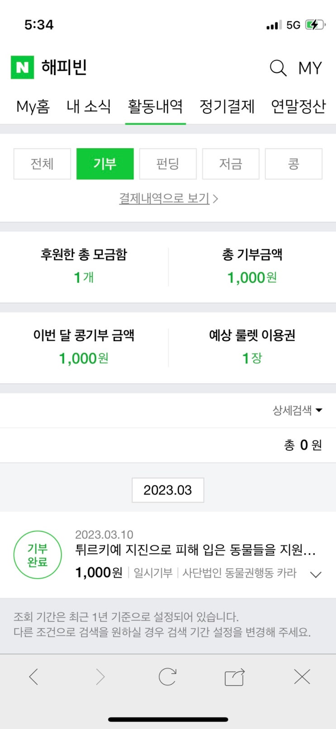Tap the browser forward arrow
The height and width of the screenshot is (729, 336).
(100, 677)
